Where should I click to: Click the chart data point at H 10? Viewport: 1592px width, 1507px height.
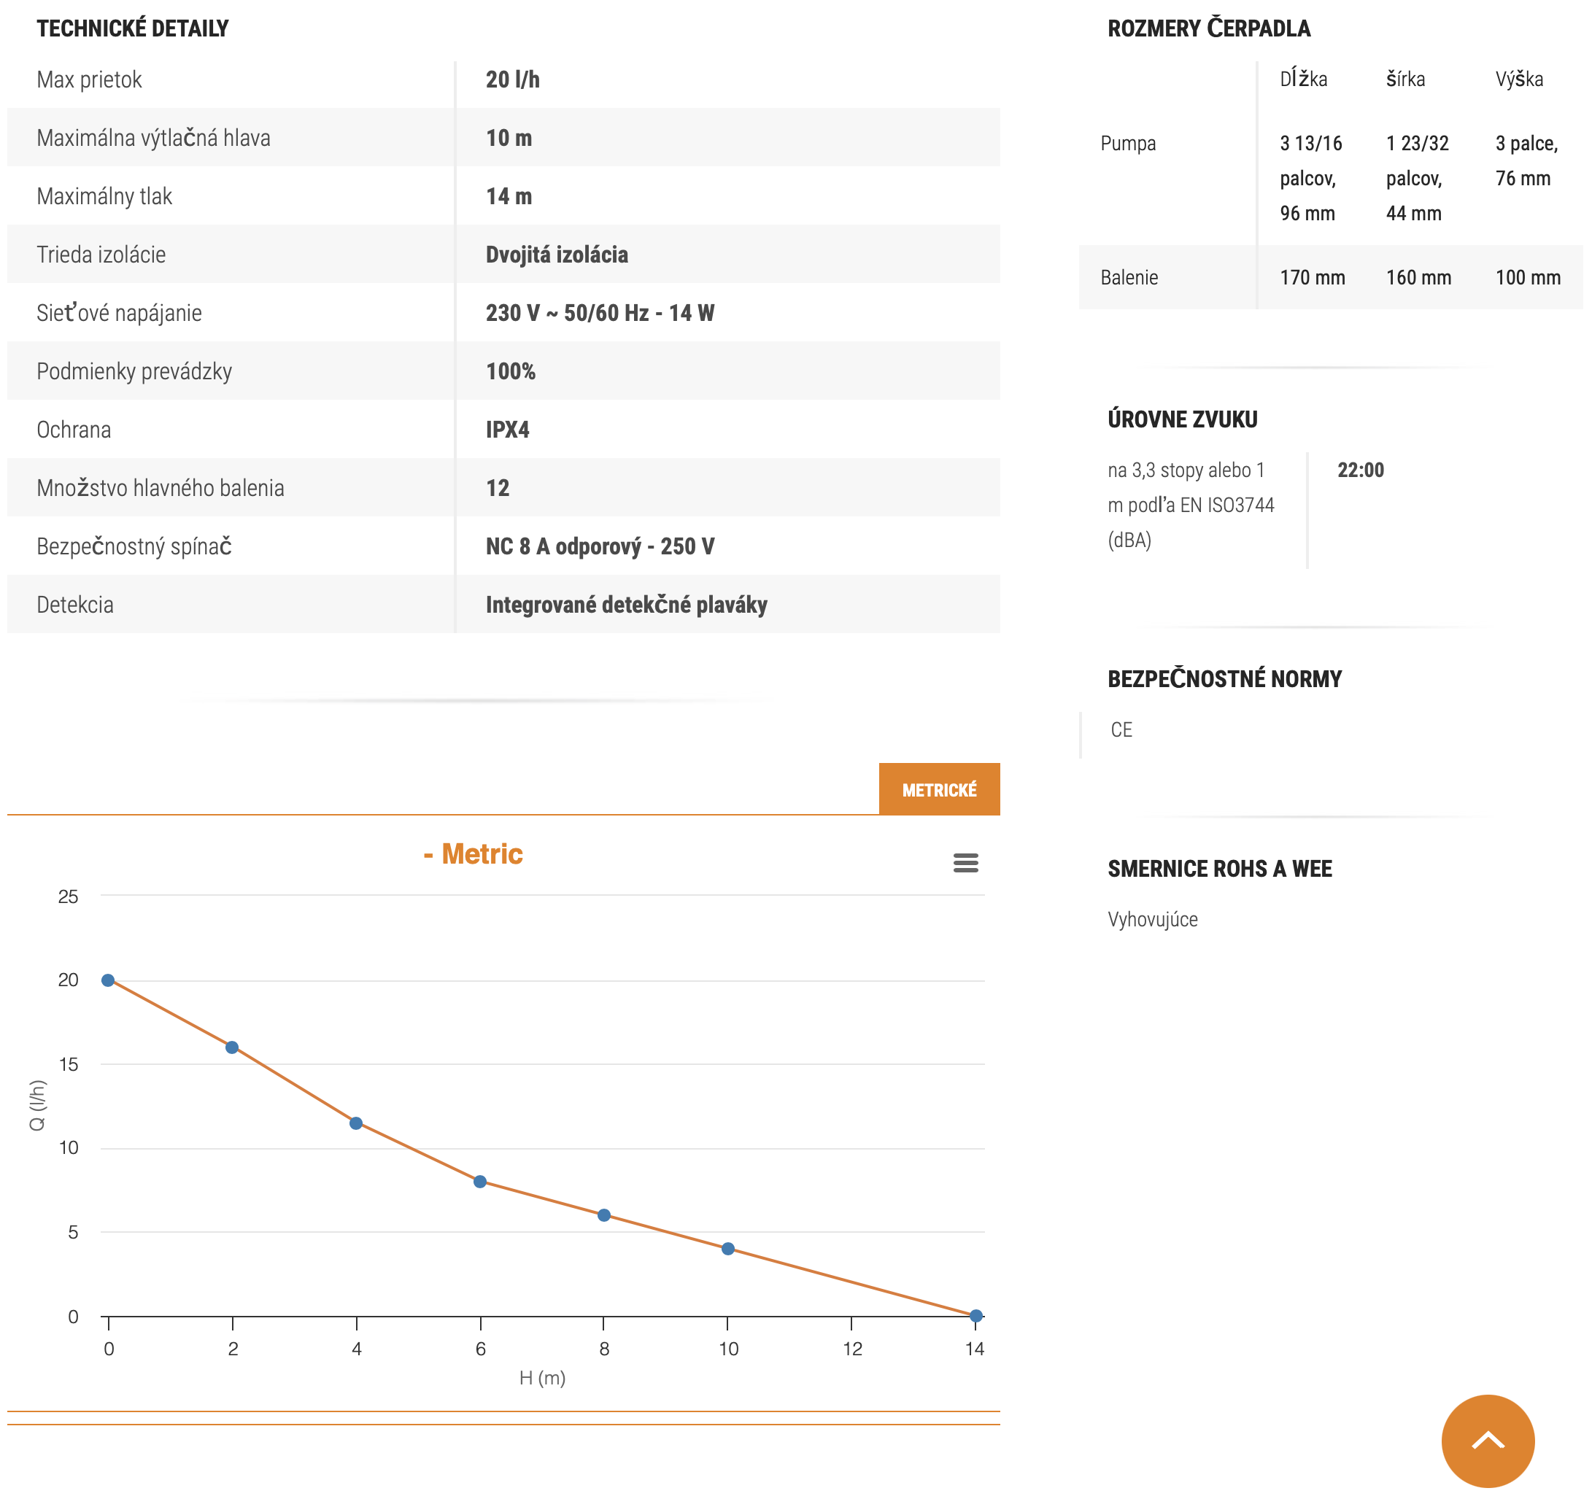(x=728, y=1249)
